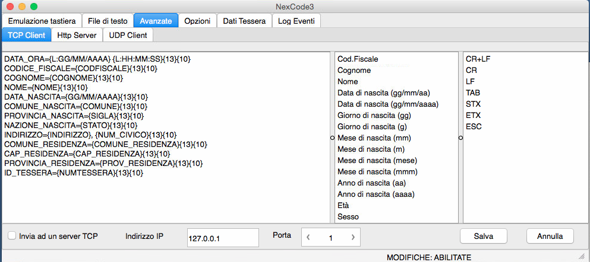Screen dimensions: 590x262
Task: Select the ESC control character entry
Action: pyautogui.click(x=474, y=127)
